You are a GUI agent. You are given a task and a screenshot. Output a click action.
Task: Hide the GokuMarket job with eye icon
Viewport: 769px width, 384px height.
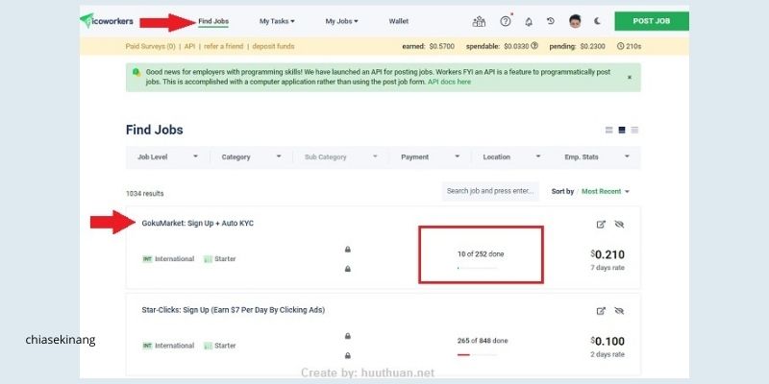619,225
